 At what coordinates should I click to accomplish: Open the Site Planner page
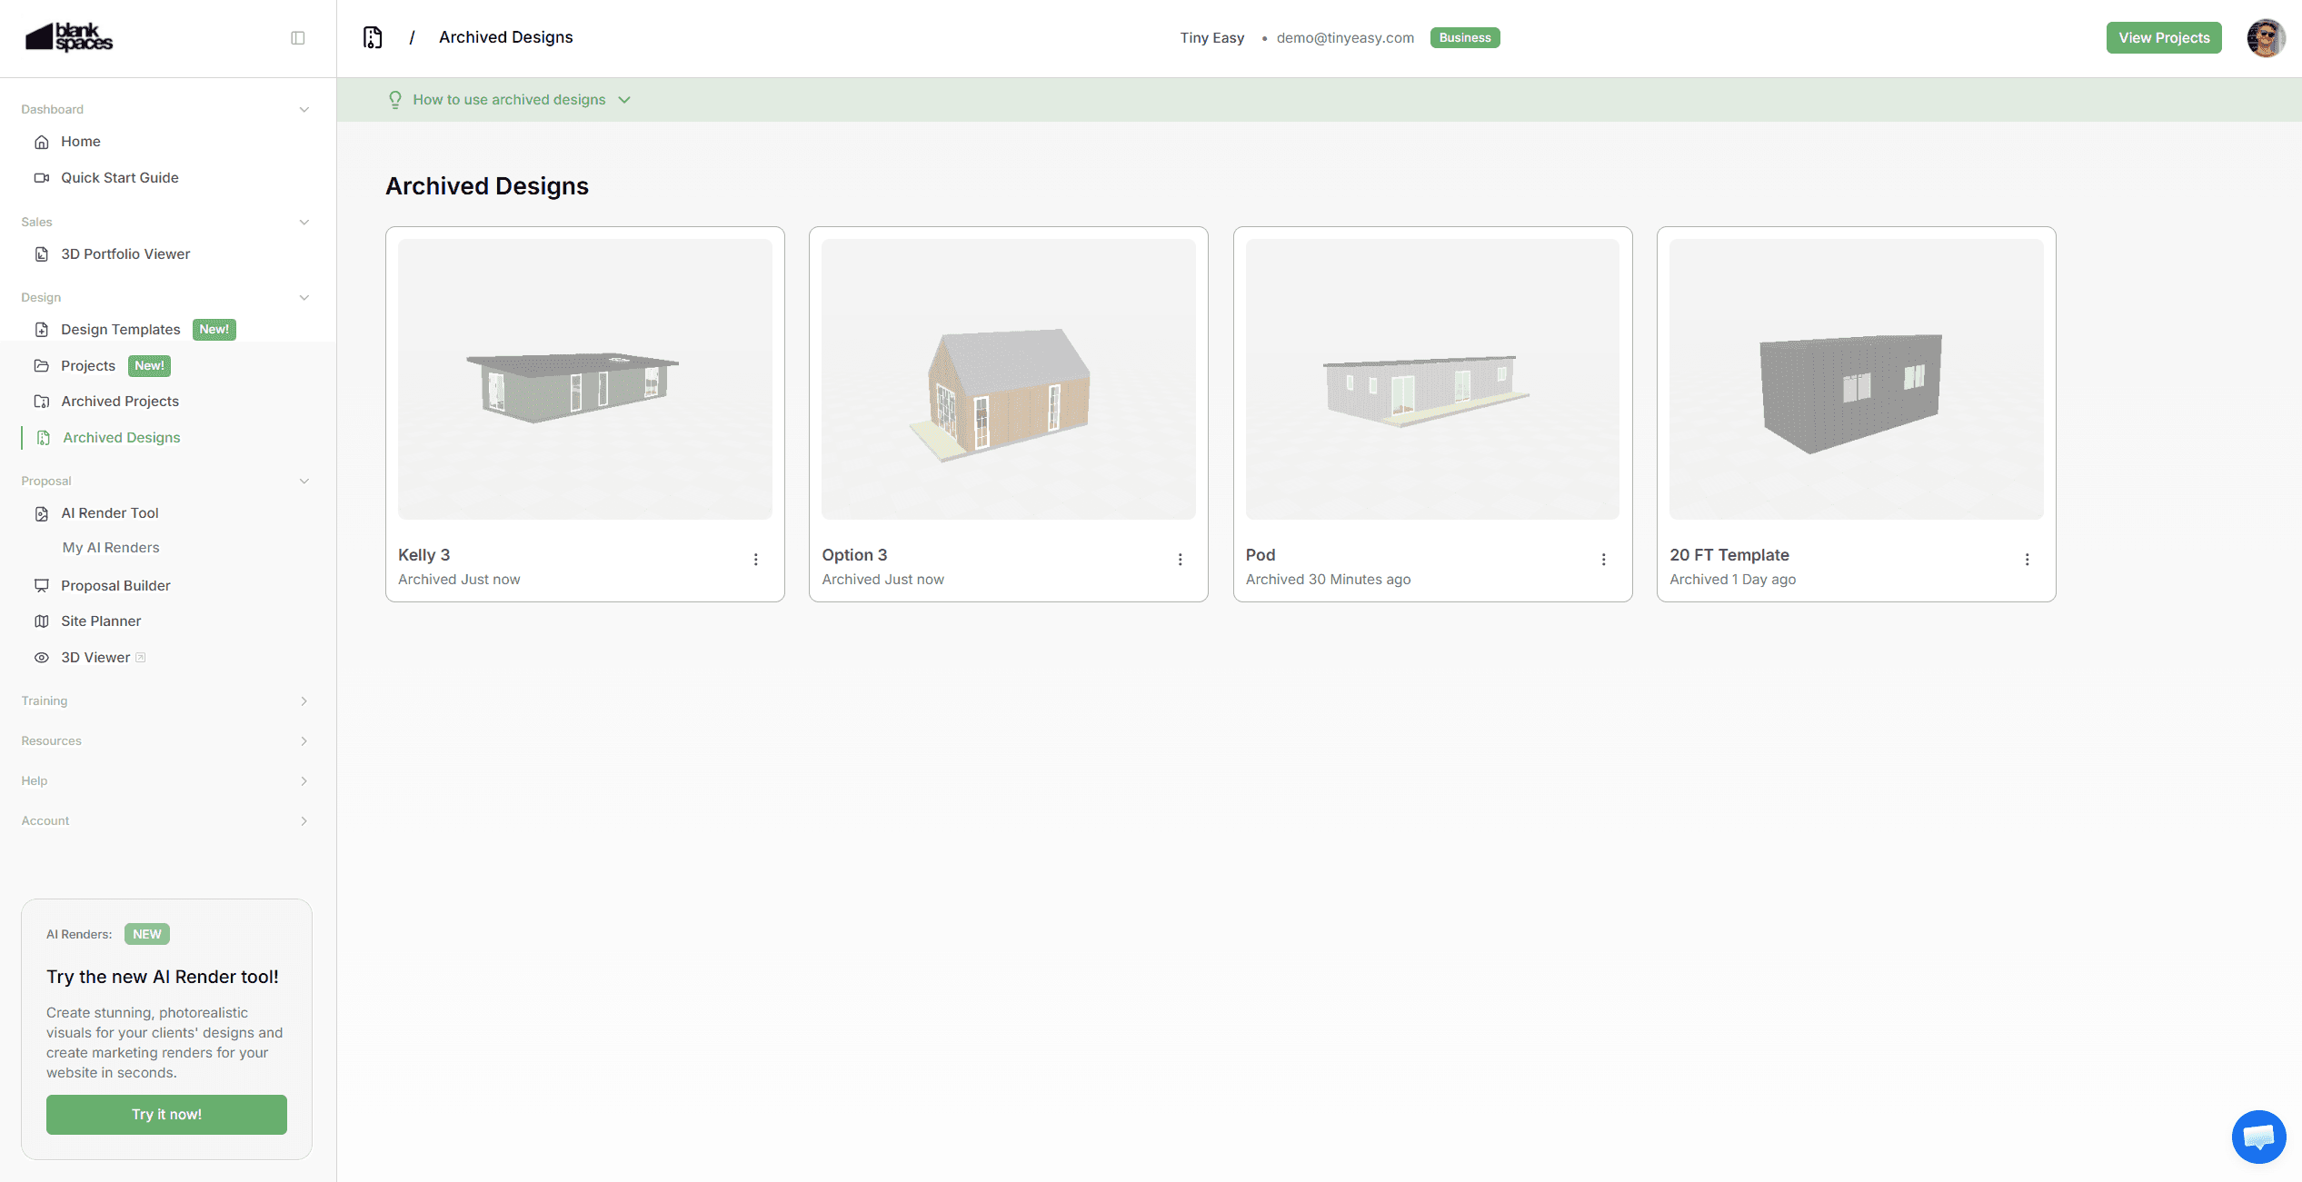click(100, 621)
